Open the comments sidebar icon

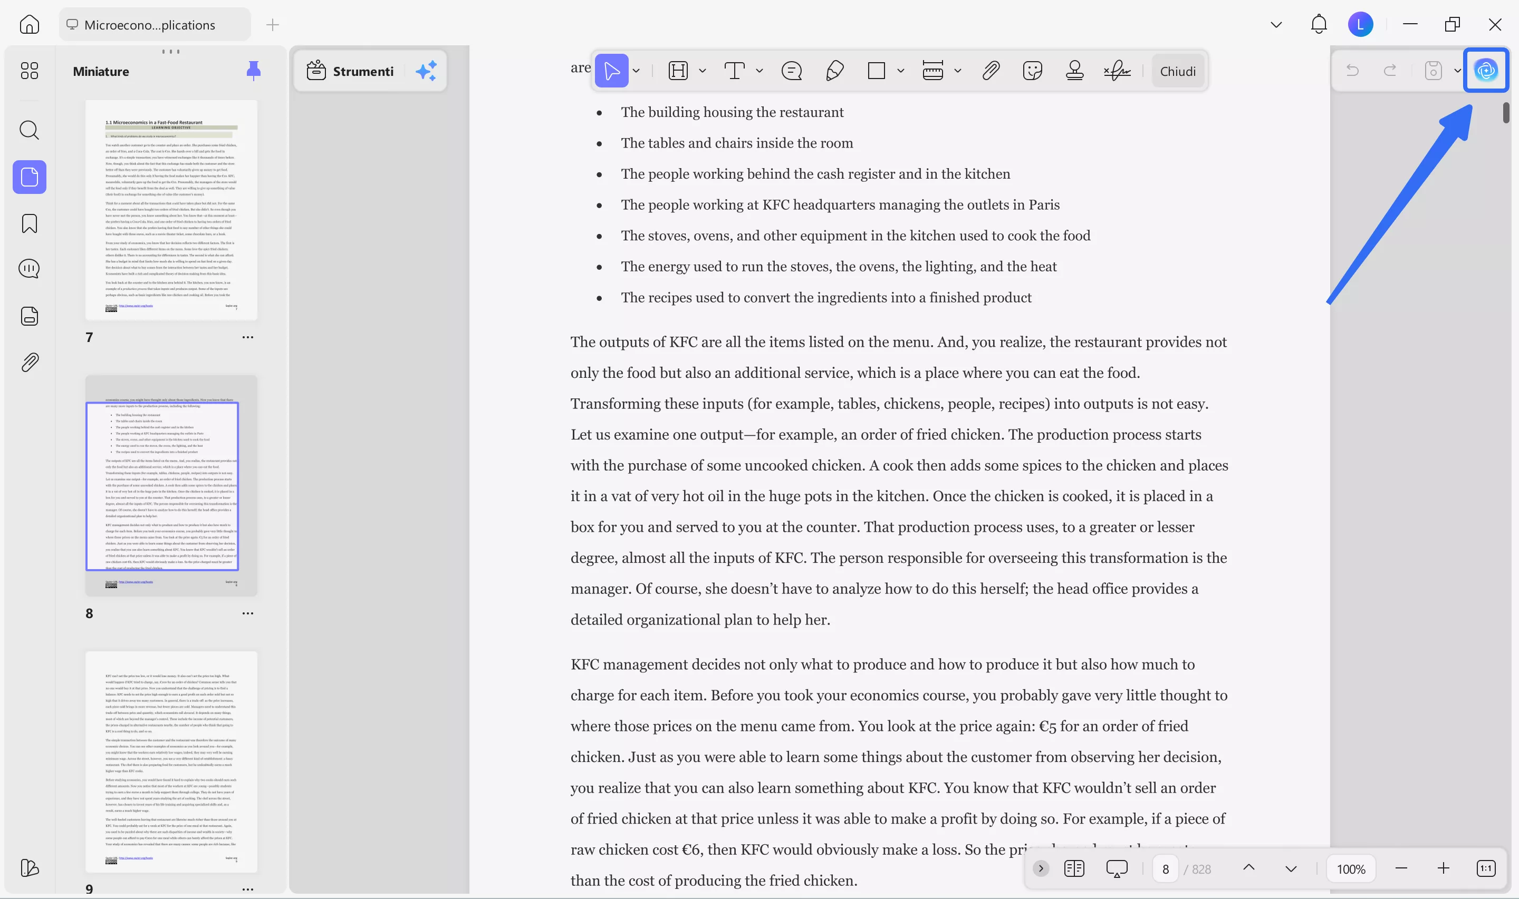[x=29, y=269]
